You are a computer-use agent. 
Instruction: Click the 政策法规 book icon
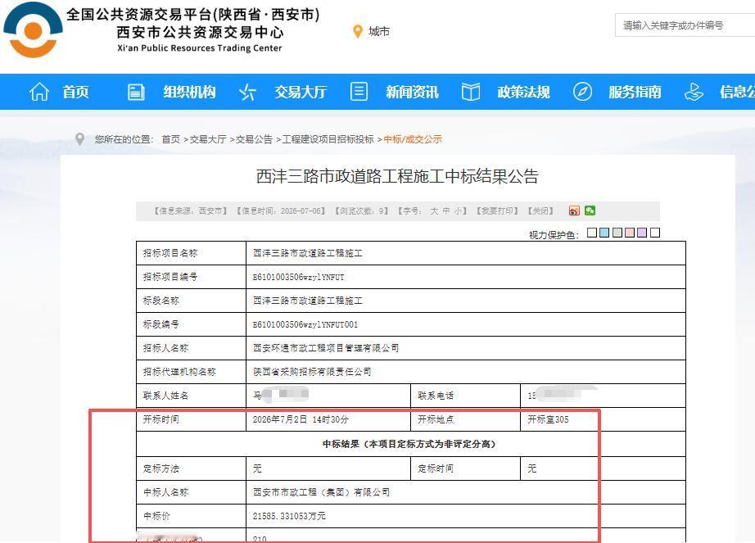pos(470,92)
